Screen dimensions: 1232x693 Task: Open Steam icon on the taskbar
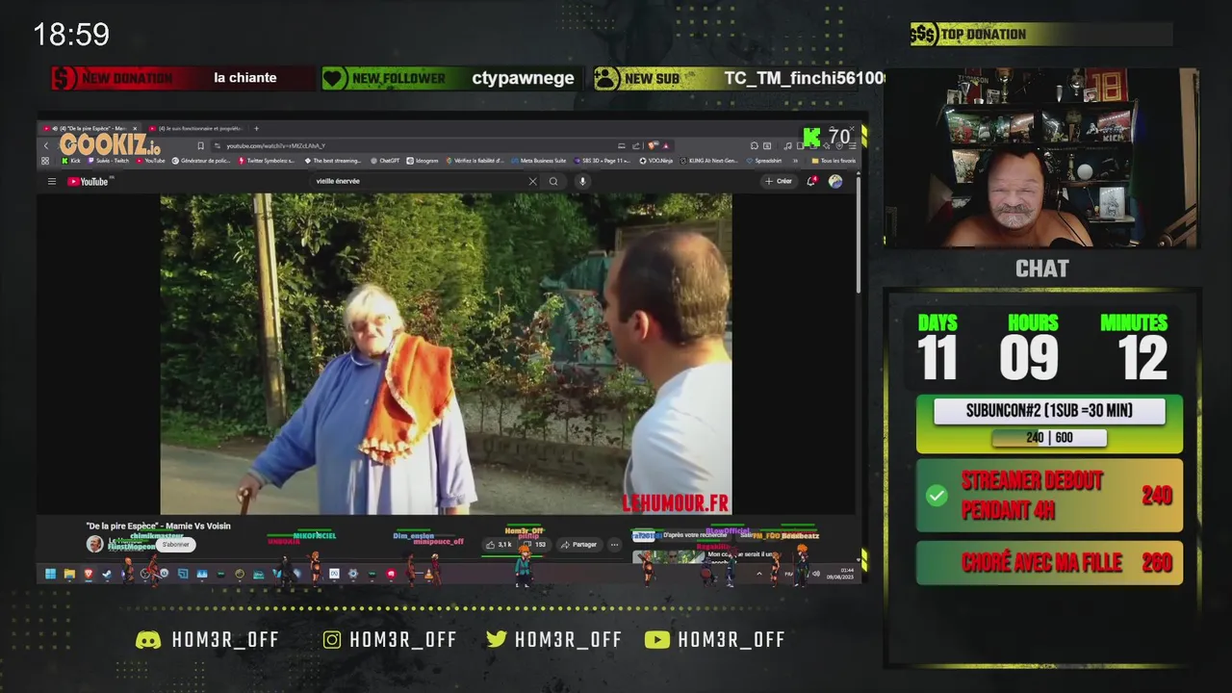point(107,574)
